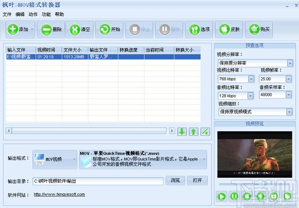Click the speaker icon under the preview
299x208 pixels.
click(x=260, y=196)
